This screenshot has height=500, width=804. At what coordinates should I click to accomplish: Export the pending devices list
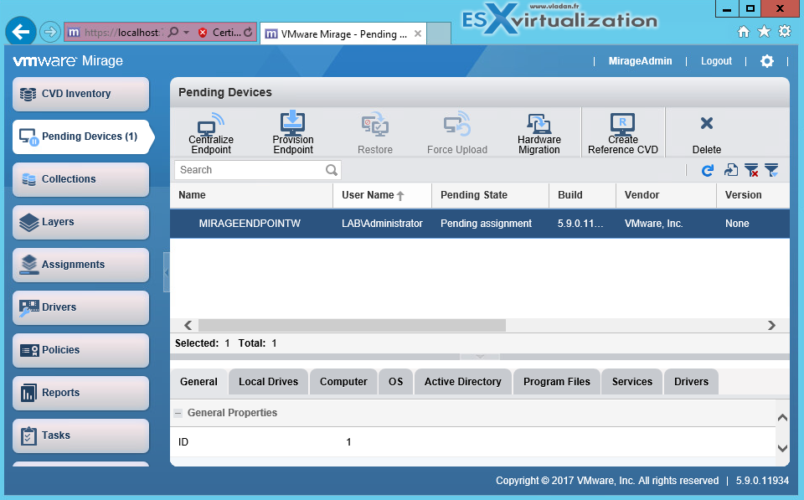(730, 170)
